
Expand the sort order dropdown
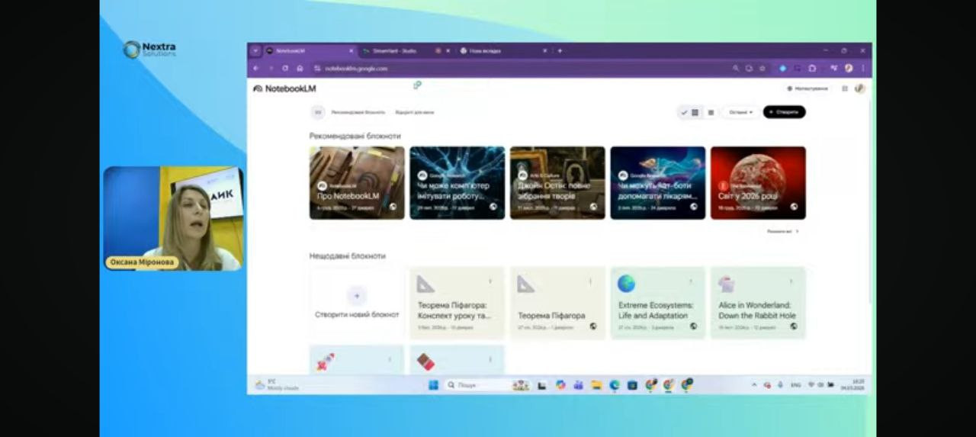(x=740, y=112)
